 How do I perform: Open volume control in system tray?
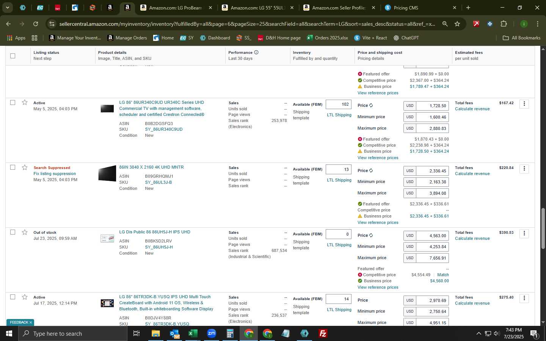497,333
